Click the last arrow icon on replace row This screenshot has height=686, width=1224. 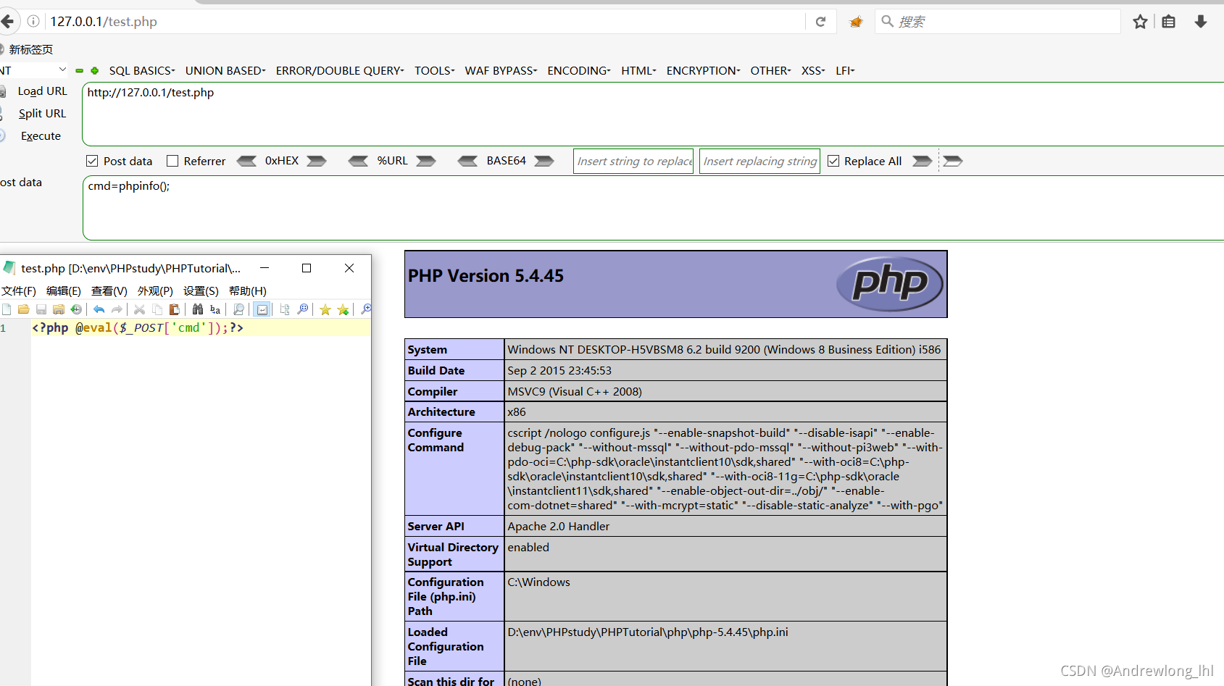tap(952, 161)
